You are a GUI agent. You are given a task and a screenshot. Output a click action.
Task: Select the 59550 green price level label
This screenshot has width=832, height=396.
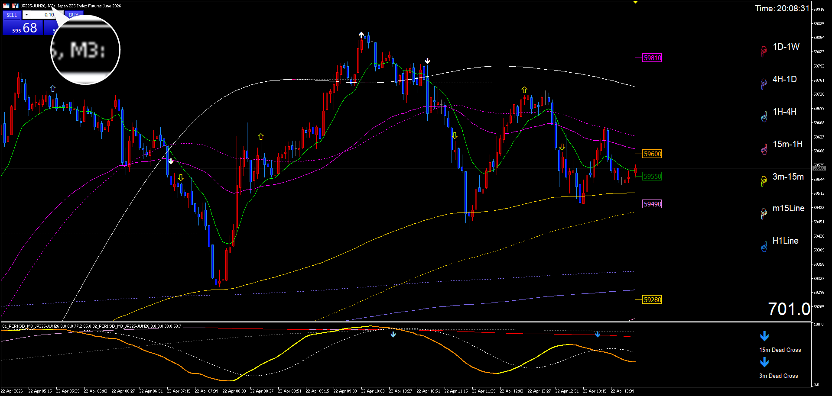tap(652, 177)
